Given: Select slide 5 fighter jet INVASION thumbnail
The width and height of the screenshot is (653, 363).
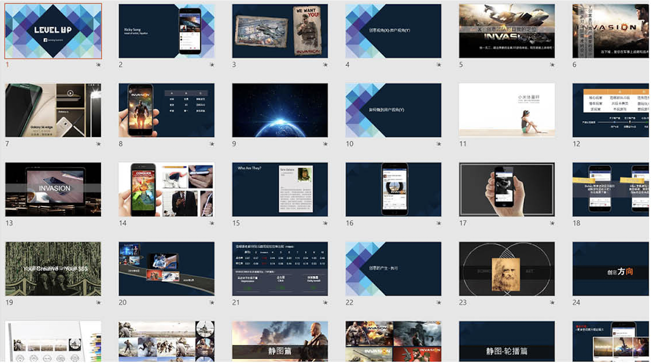Looking at the screenshot, I should [x=507, y=31].
